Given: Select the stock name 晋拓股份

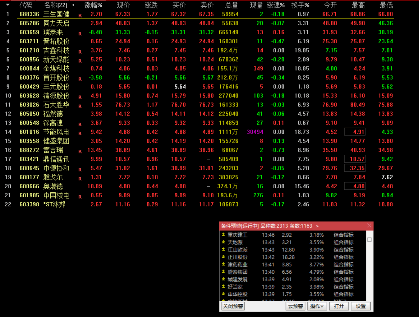Looking at the screenshot, I should (56, 41).
